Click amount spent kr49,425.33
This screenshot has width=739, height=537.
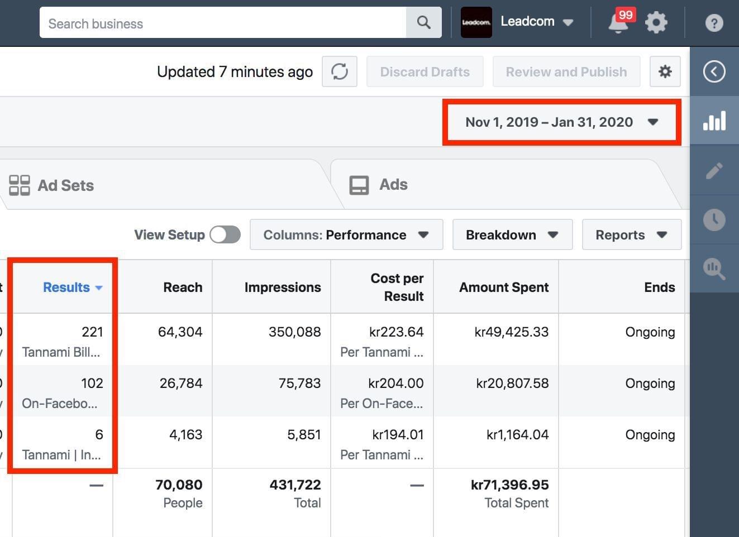[511, 332]
